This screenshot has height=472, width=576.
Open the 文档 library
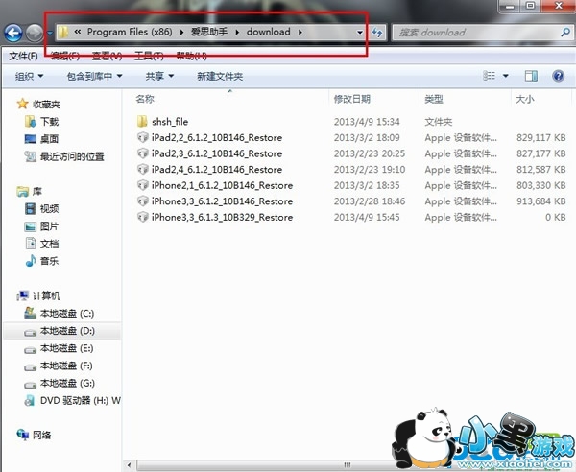pyautogui.click(x=49, y=244)
